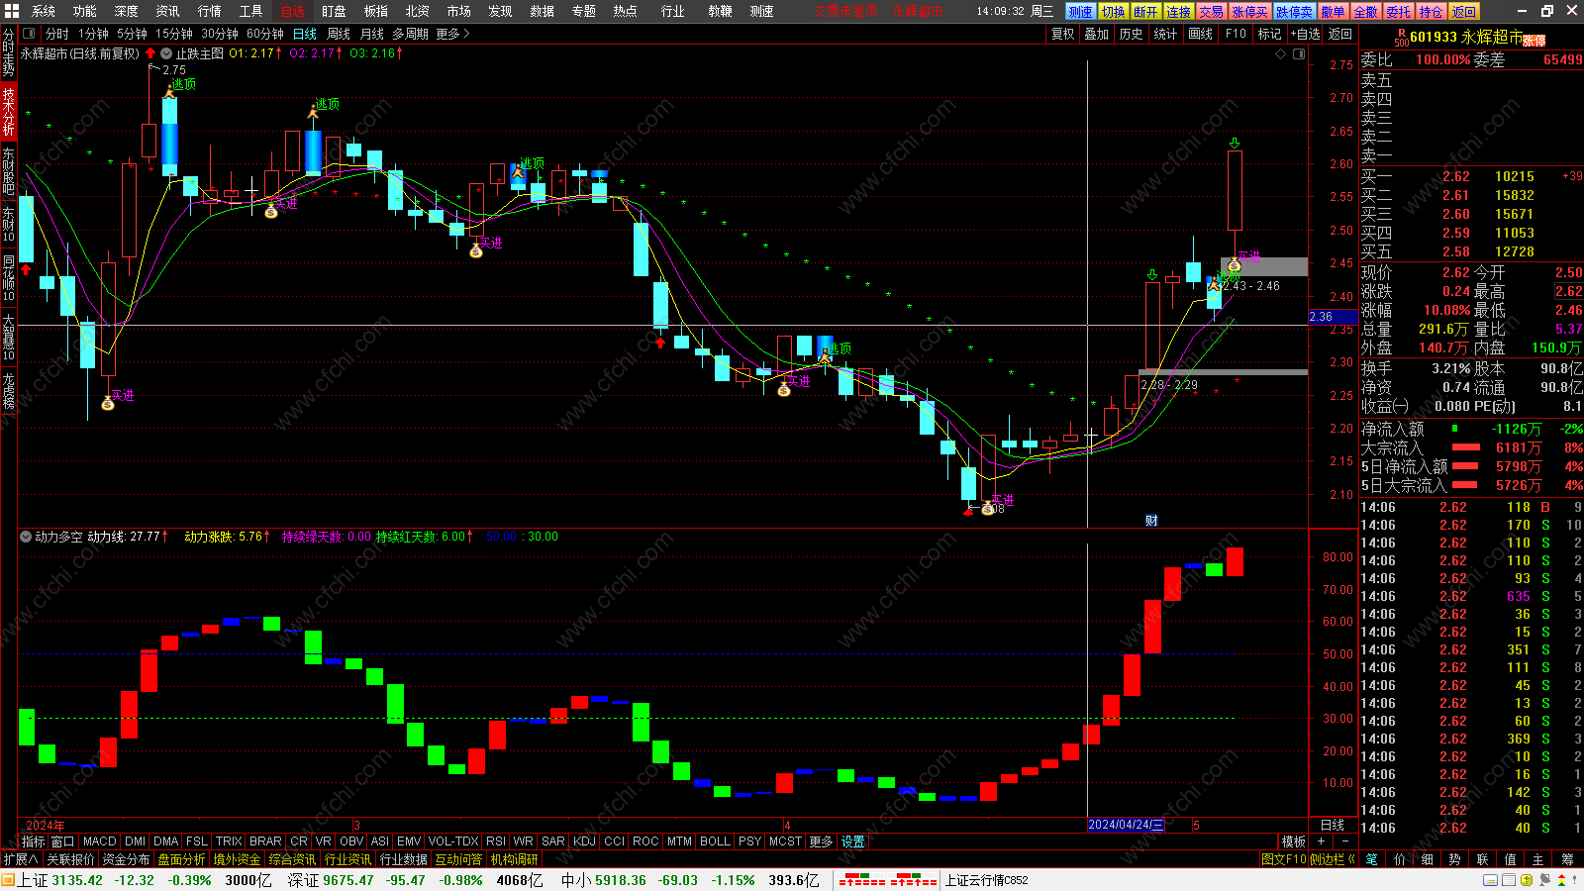Open the 笔 tick tab icon

point(1372,859)
